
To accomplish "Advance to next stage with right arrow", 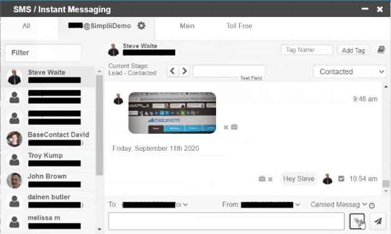I will [184, 71].
